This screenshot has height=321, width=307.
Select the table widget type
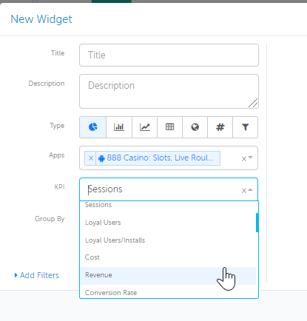tap(170, 127)
